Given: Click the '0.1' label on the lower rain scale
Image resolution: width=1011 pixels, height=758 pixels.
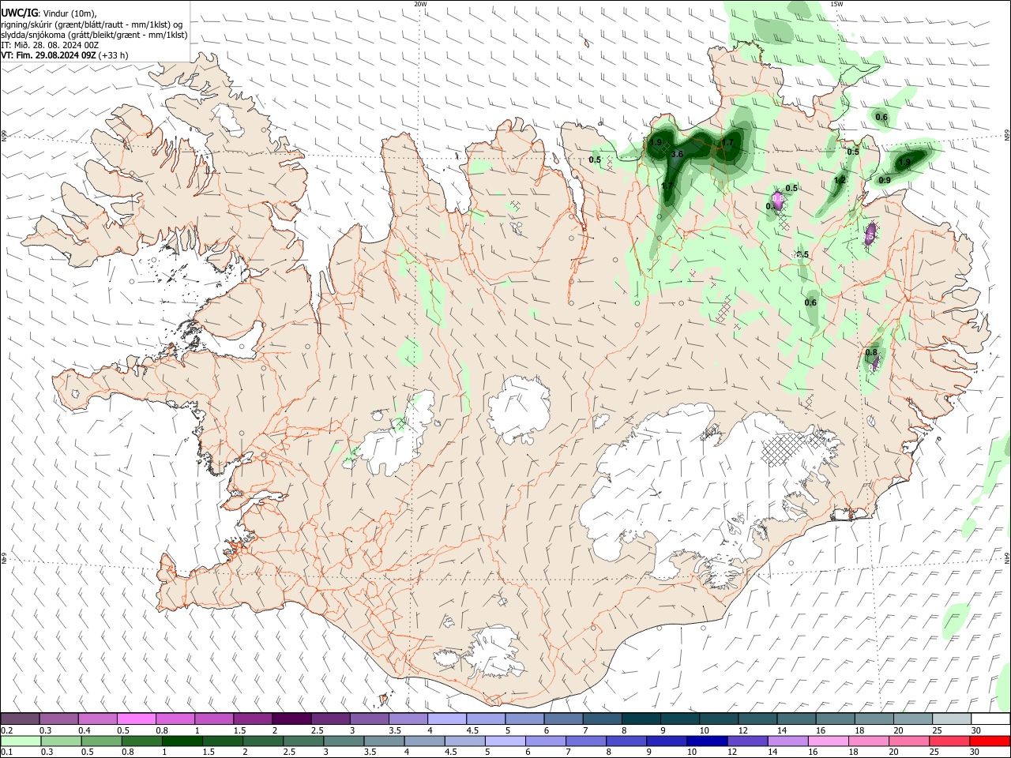Looking at the screenshot, I should [x=6, y=752].
